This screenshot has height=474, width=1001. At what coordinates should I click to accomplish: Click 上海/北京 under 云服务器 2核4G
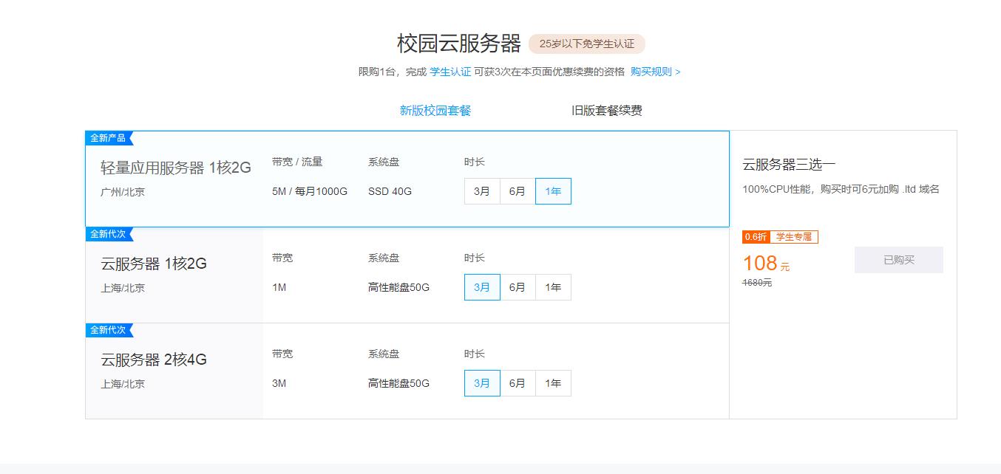[123, 384]
